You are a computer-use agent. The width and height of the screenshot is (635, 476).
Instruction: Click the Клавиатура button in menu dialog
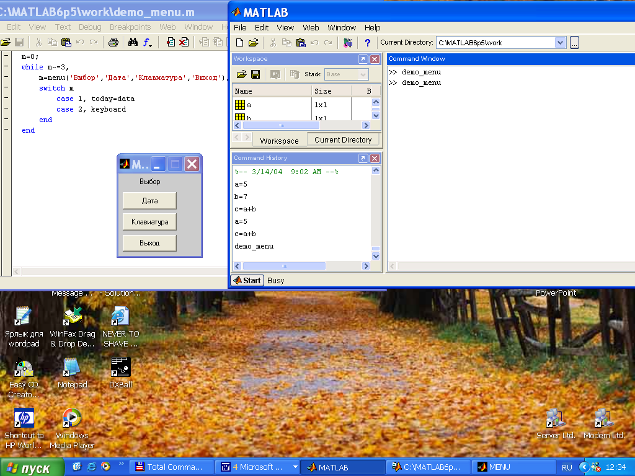coord(149,222)
